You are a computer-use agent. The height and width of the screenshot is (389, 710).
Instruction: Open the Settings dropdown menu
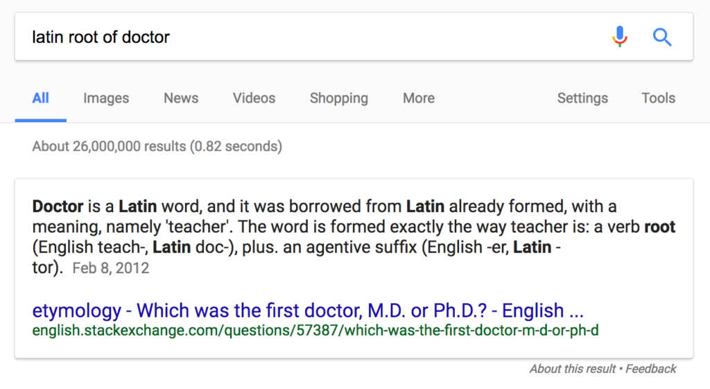coord(582,98)
